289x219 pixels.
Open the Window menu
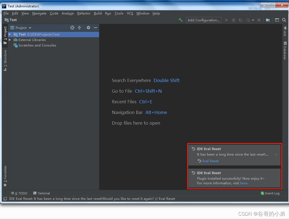(x=143, y=13)
